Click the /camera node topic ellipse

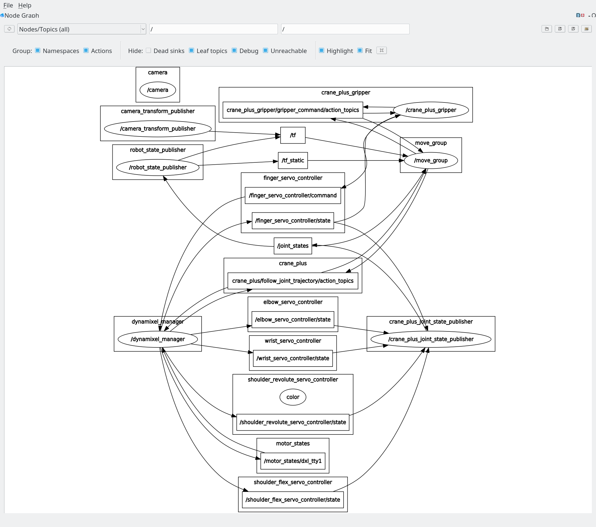[x=158, y=91]
